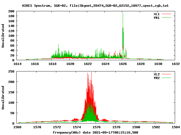Click the 250 y-axis tick label
The width and height of the screenshot is (181, 135).
click(x=11, y=71)
